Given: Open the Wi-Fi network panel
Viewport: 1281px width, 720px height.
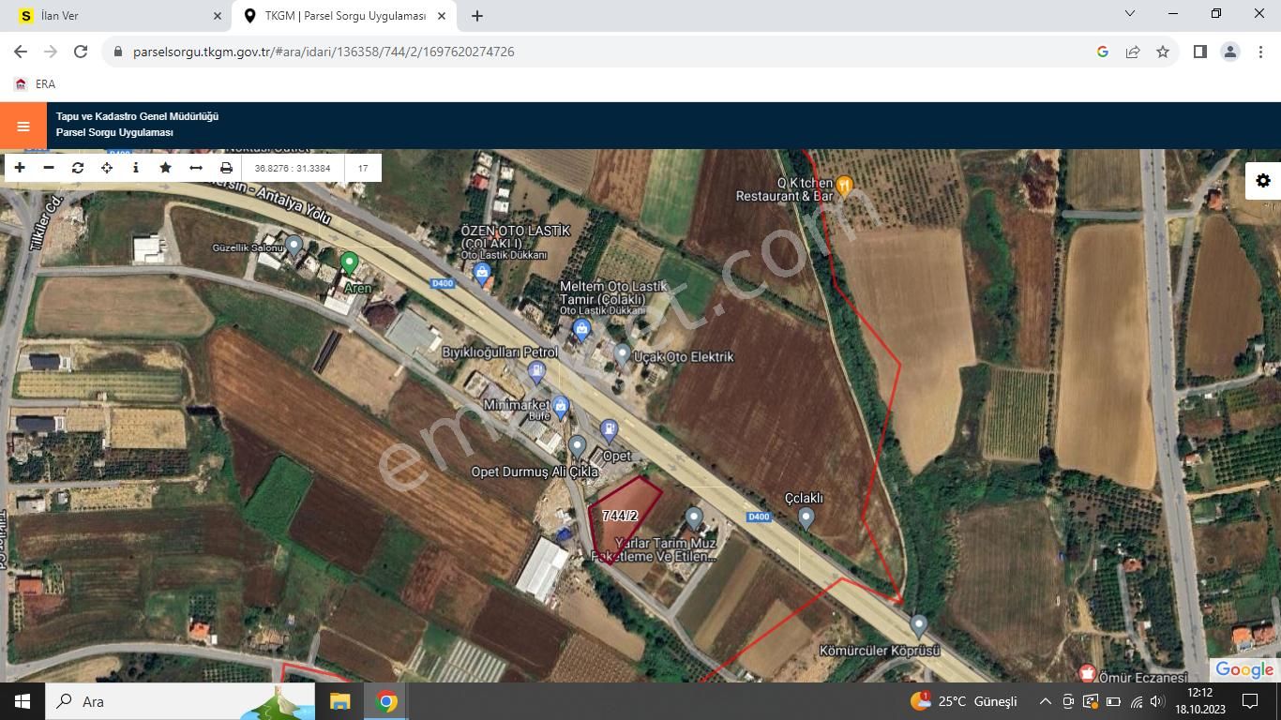Looking at the screenshot, I should pos(1137,701).
